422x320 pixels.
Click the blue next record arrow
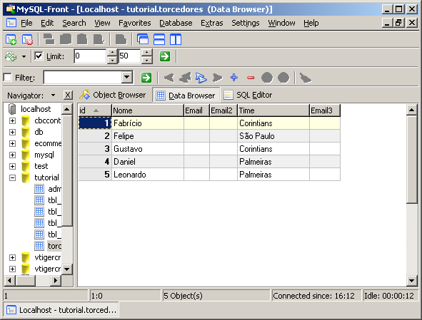point(201,78)
